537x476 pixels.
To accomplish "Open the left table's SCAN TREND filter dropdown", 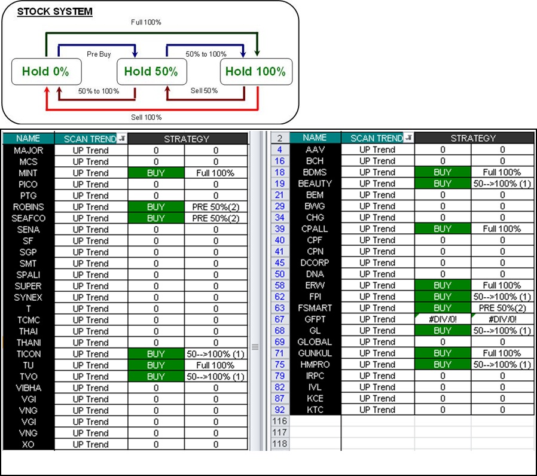I will [121, 139].
